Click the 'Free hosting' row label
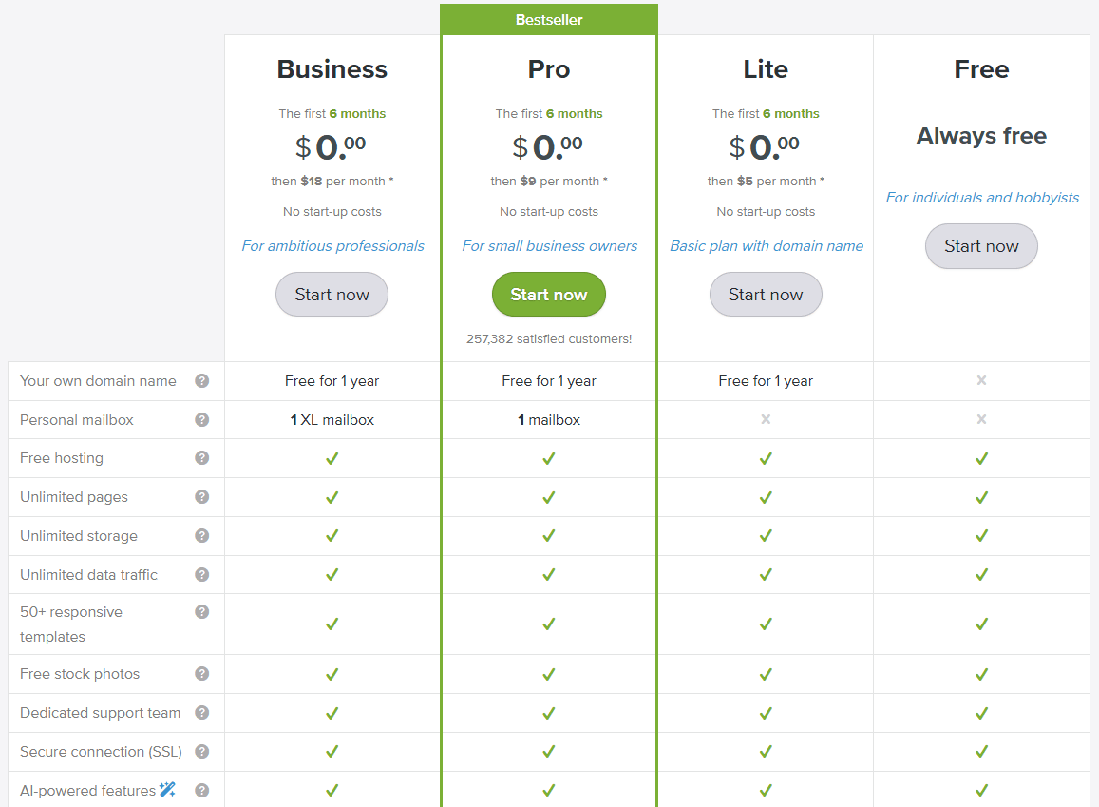The width and height of the screenshot is (1099, 807). click(x=62, y=458)
